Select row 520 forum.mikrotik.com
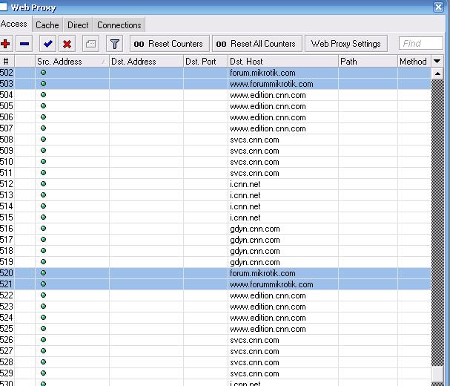Viewport: 450px width, 386px height. (215, 272)
